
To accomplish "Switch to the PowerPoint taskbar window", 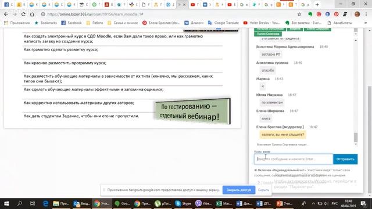I will point(284,204).
